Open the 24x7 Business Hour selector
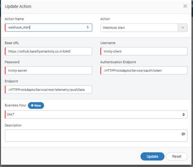 [96, 114]
